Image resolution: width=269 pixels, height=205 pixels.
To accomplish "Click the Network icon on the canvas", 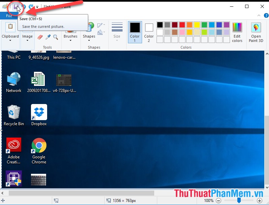I will (x=14, y=79).
